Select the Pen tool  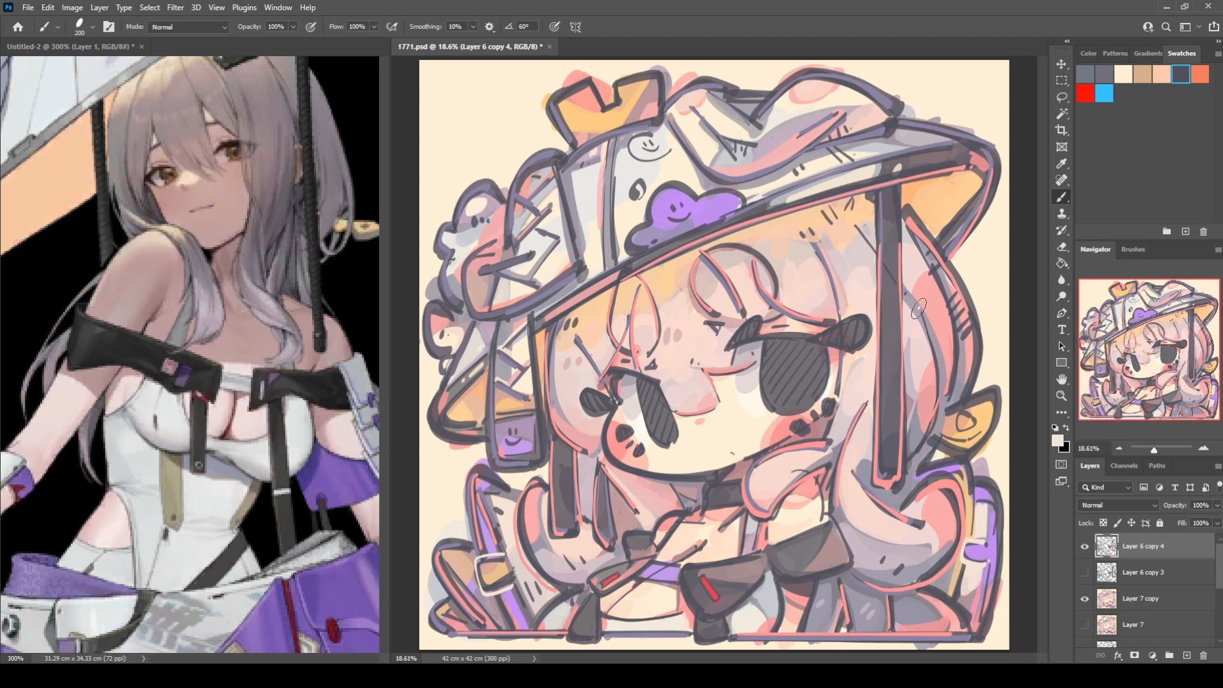(1061, 313)
